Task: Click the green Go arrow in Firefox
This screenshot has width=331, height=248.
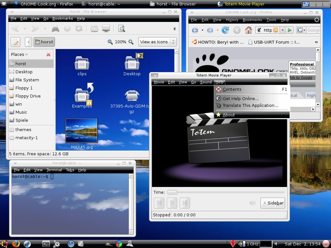Action: point(290,30)
